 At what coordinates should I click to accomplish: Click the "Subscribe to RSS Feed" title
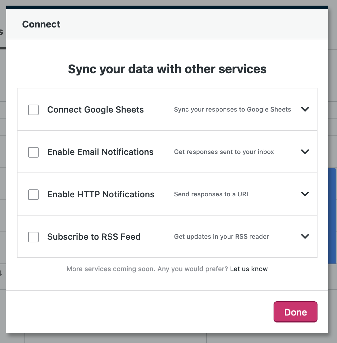coord(94,237)
